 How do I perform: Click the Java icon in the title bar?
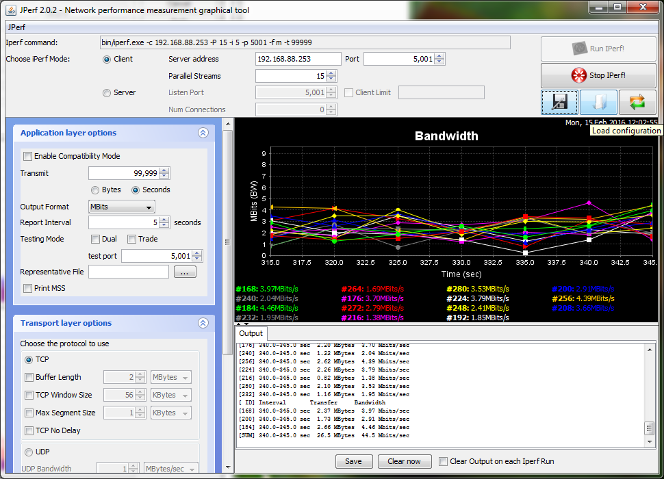[10, 10]
